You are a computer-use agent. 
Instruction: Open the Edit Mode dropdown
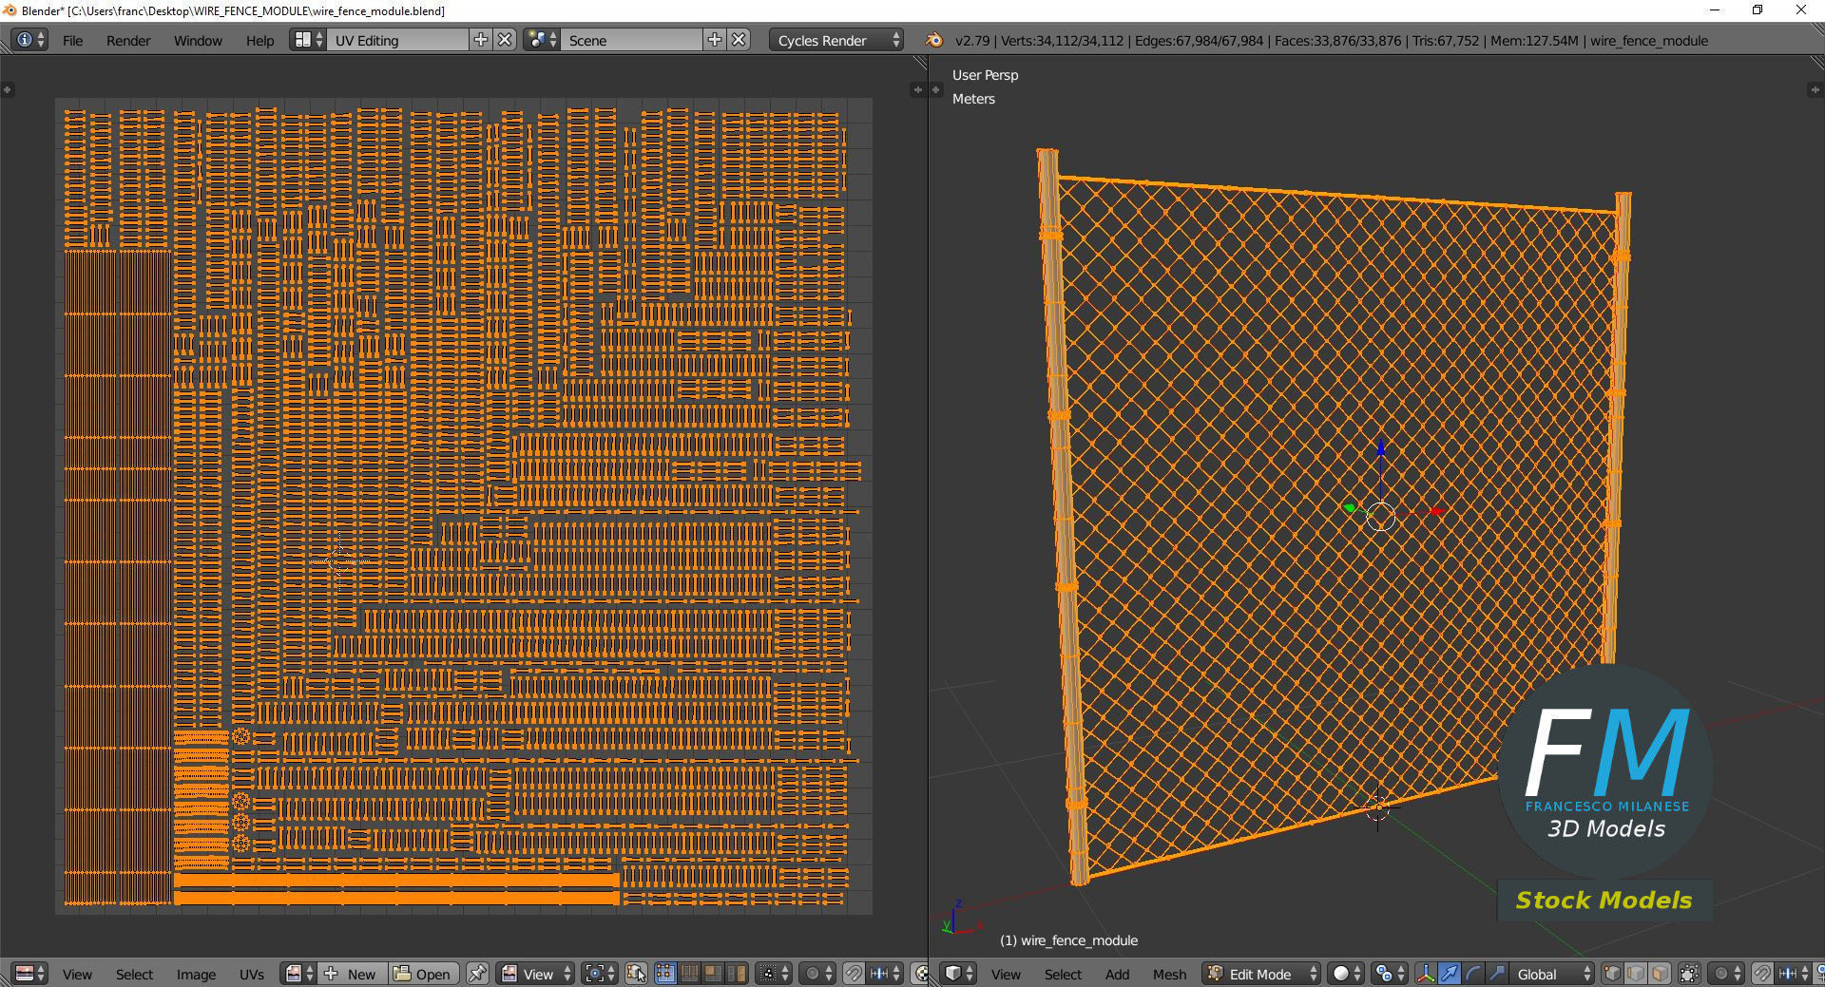tap(1261, 974)
